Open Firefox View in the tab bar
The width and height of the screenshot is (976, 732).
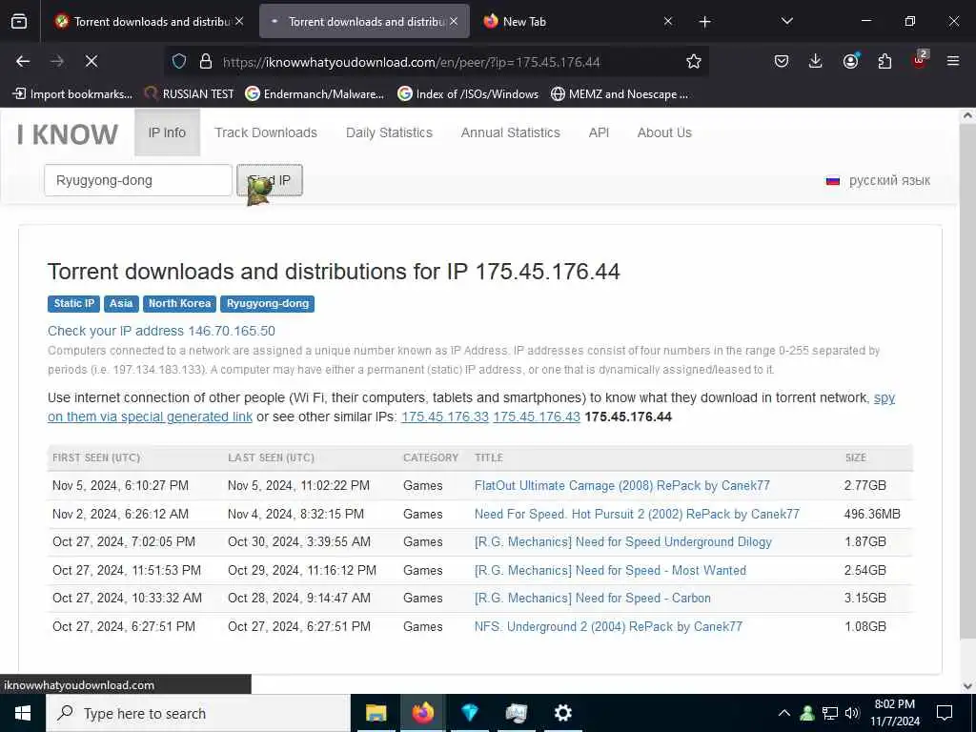pyautogui.click(x=19, y=22)
